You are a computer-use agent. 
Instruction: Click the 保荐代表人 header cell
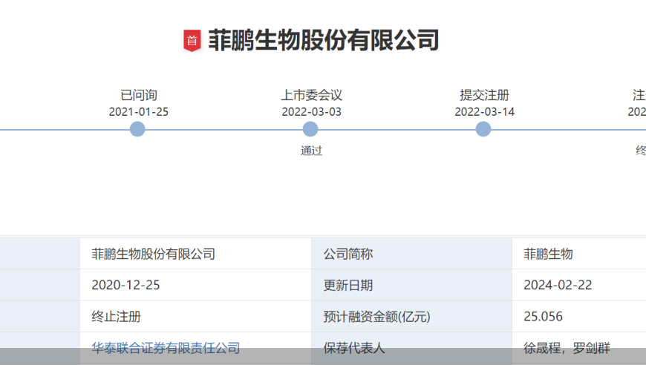[411, 348]
